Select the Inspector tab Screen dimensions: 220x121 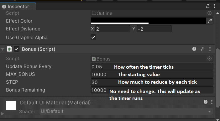point(18,7)
